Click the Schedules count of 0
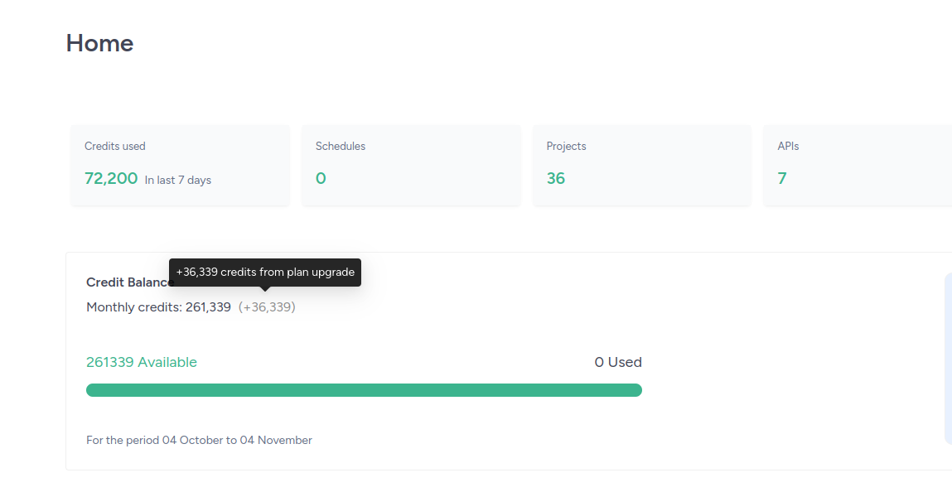The width and height of the screenshot is (952, 497). coord(321,178)
